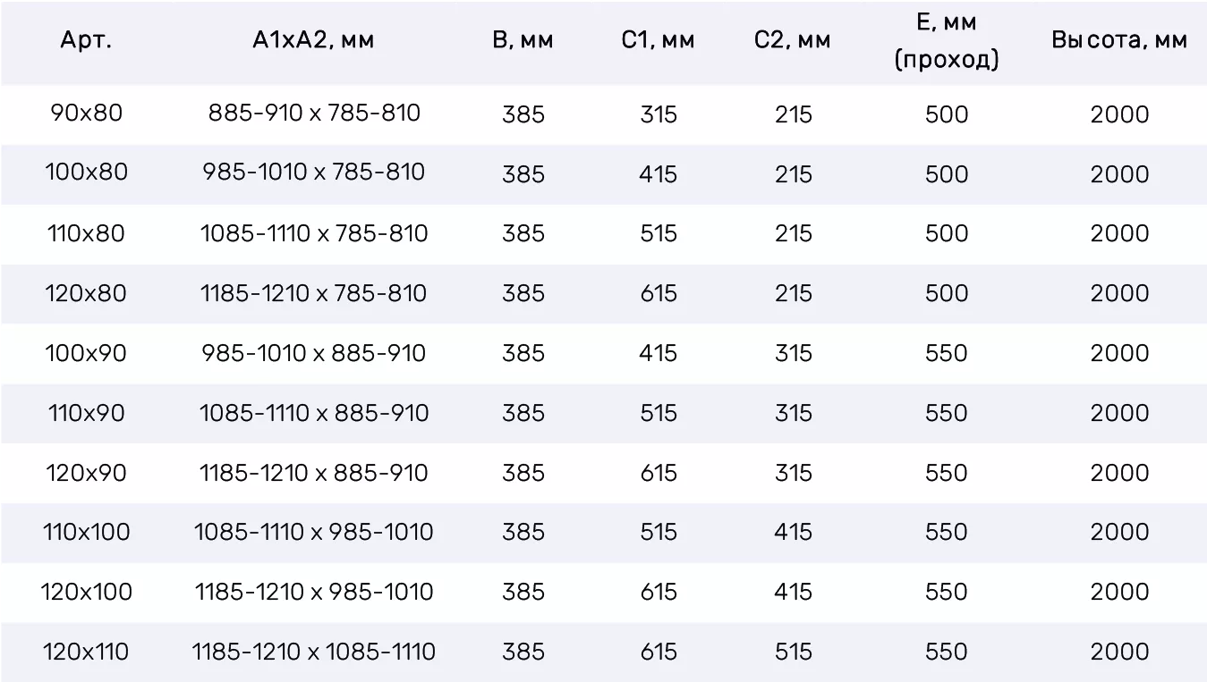Click the 110x90 article cell
The width and height of the screenshot is (1207, 682).
(x=87, y=413)
